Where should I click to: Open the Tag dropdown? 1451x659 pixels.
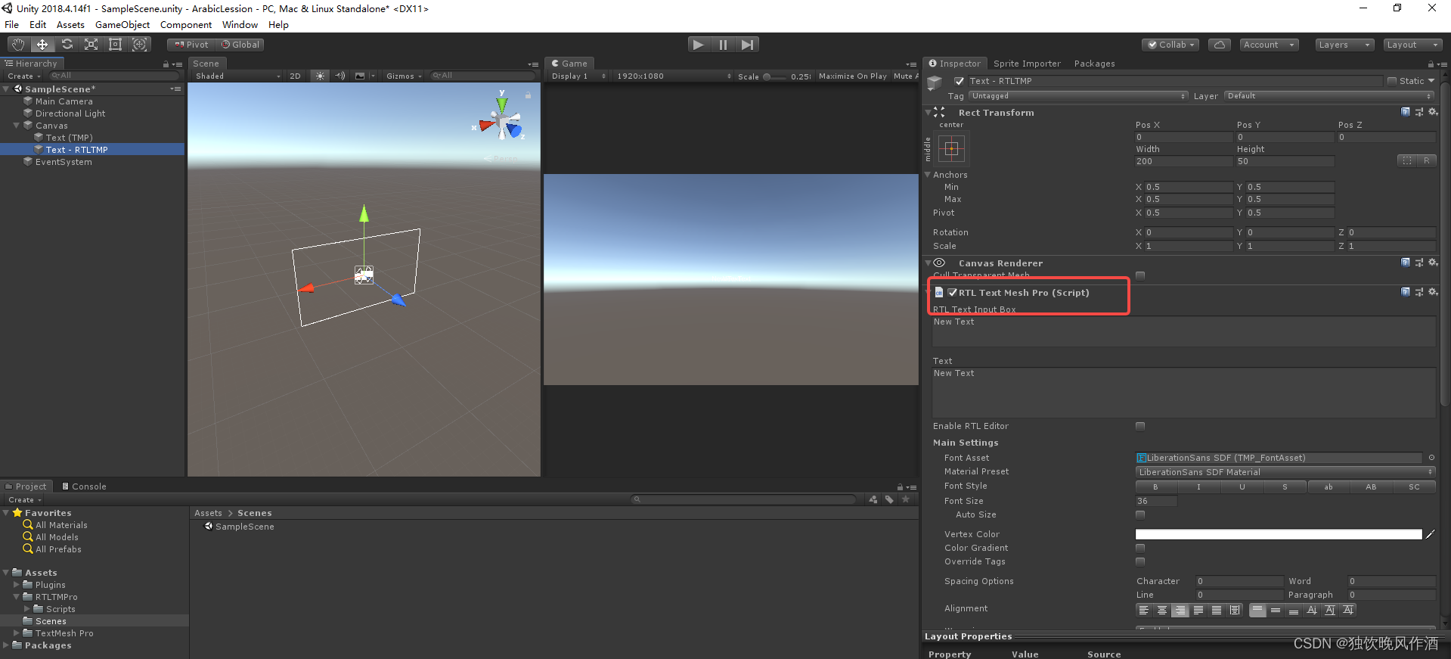point(1078,96)
